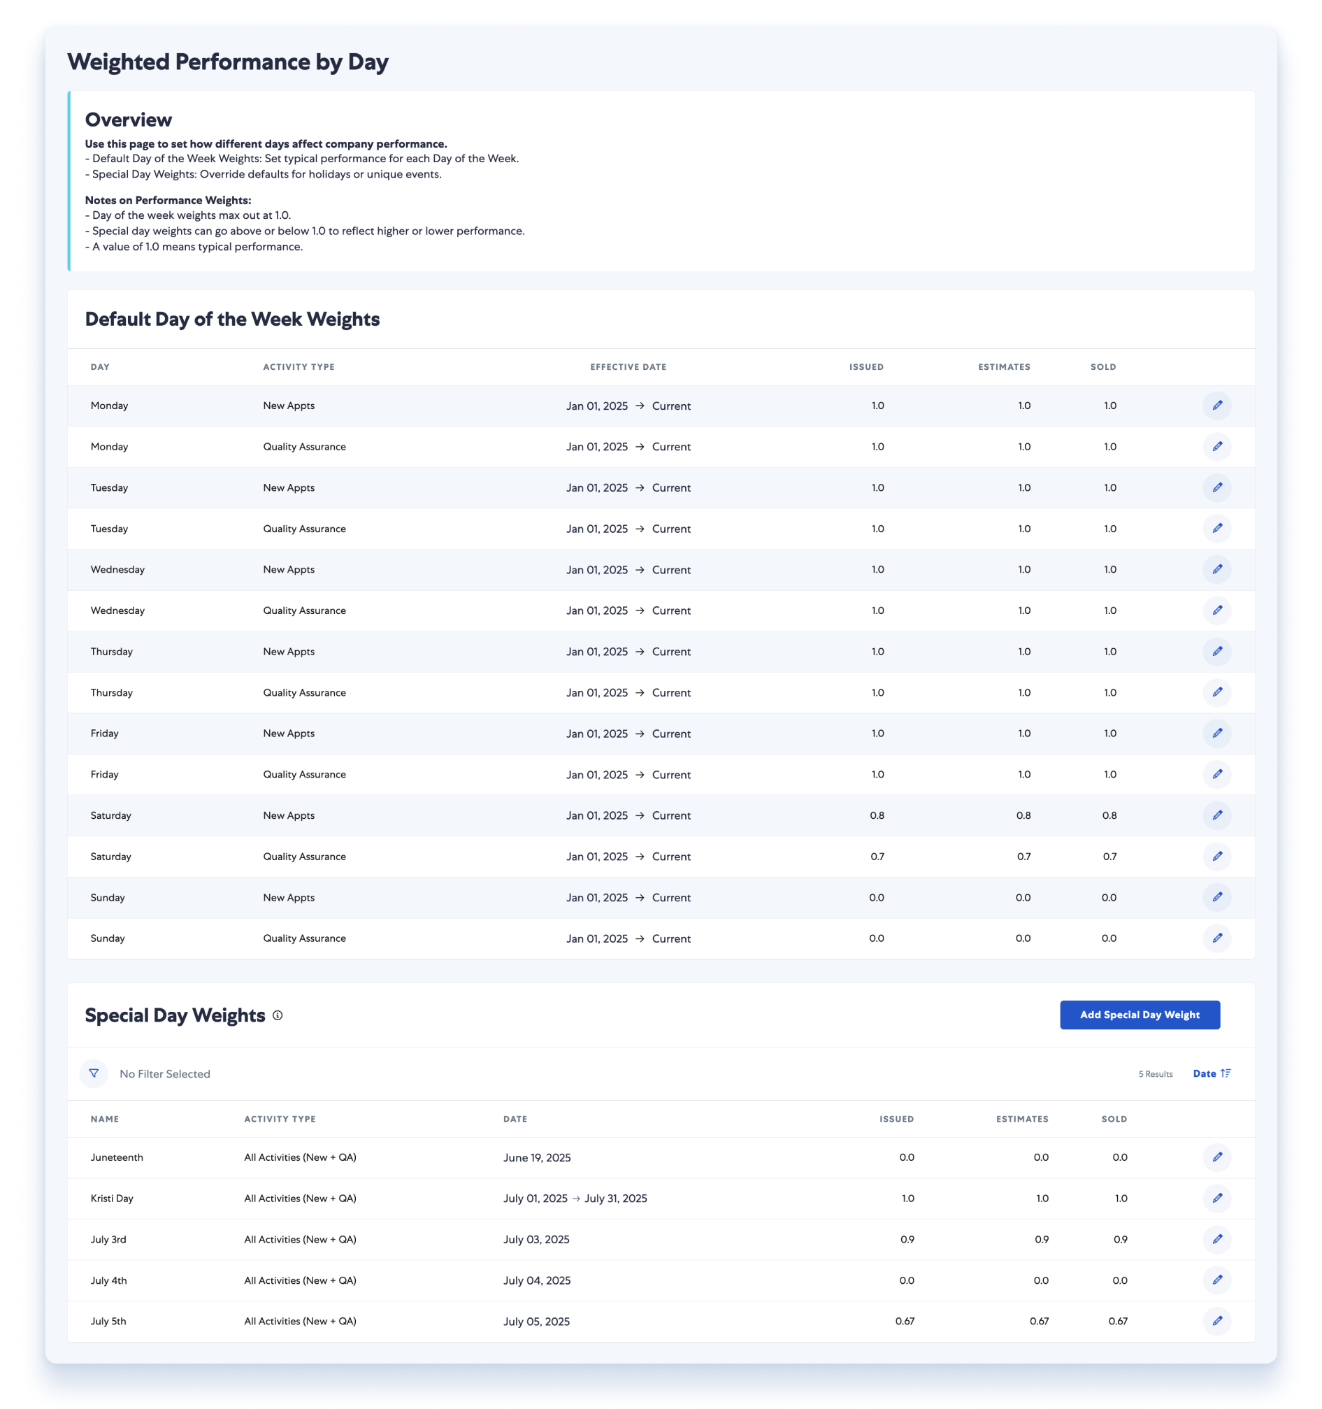Edit Sunday Quality Assurance weight row

click(1216, 938)
